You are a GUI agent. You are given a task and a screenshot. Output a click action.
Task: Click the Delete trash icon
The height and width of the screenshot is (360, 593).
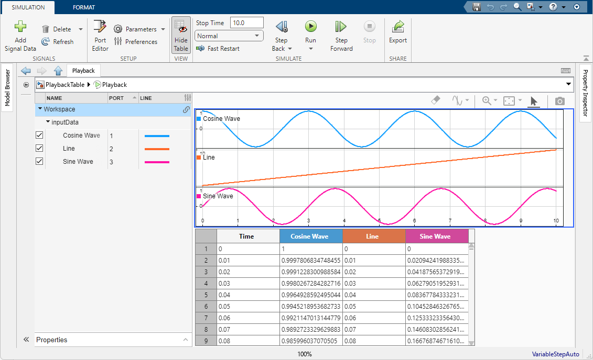(46, 29)
